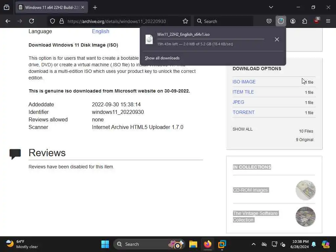View site security padlock info
The width and height of the screenshot is (336, 252).
tap(62, 21)
